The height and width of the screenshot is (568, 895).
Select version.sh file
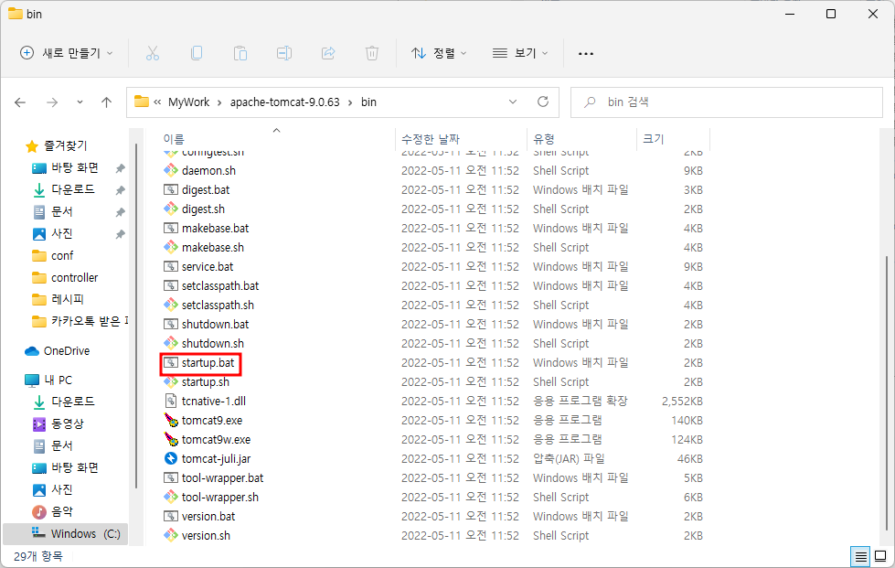tap(206, 536)
